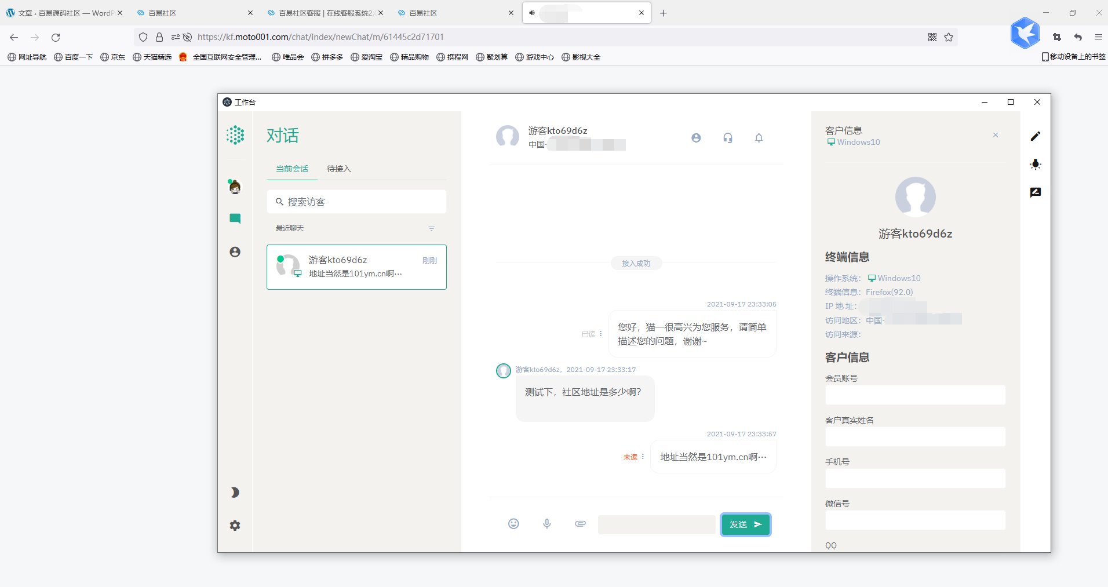Viewport: 1108px width, 587px height.
Task: Close the 客户信息 panel
Action: click(x=996, y=135)
